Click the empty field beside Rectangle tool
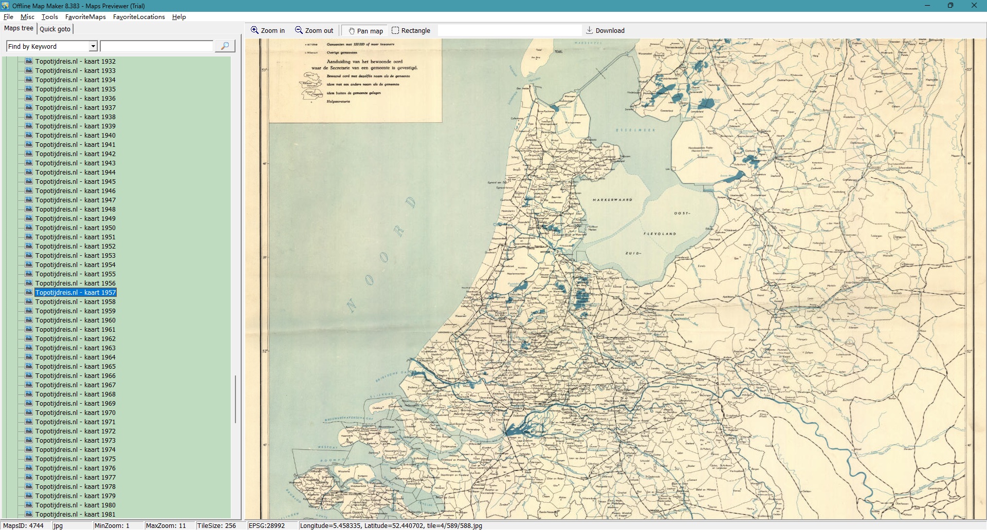Screen dimensions: 987x530 click(x=509, y=30)
